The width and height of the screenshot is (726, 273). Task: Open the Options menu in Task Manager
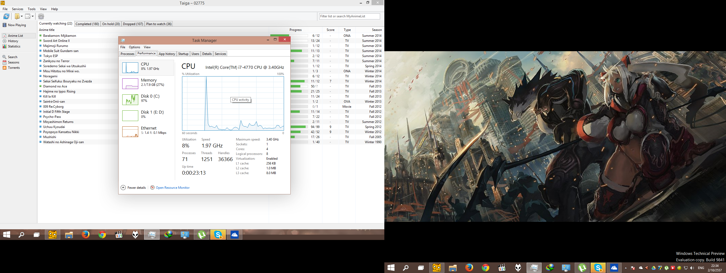pos(135,47)
